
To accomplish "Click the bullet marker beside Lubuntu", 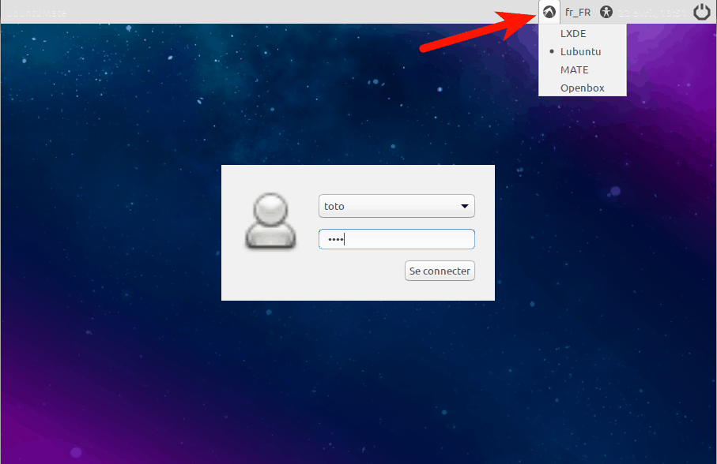I will pyautogui.click(x=551, y=51).
